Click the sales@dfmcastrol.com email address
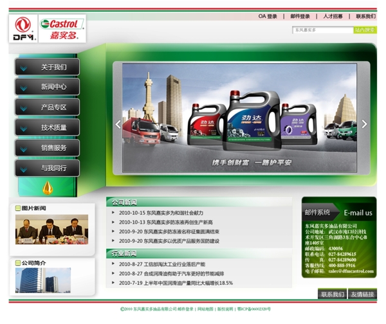Screen dimensions: 386x324 [x=351, y=271]
